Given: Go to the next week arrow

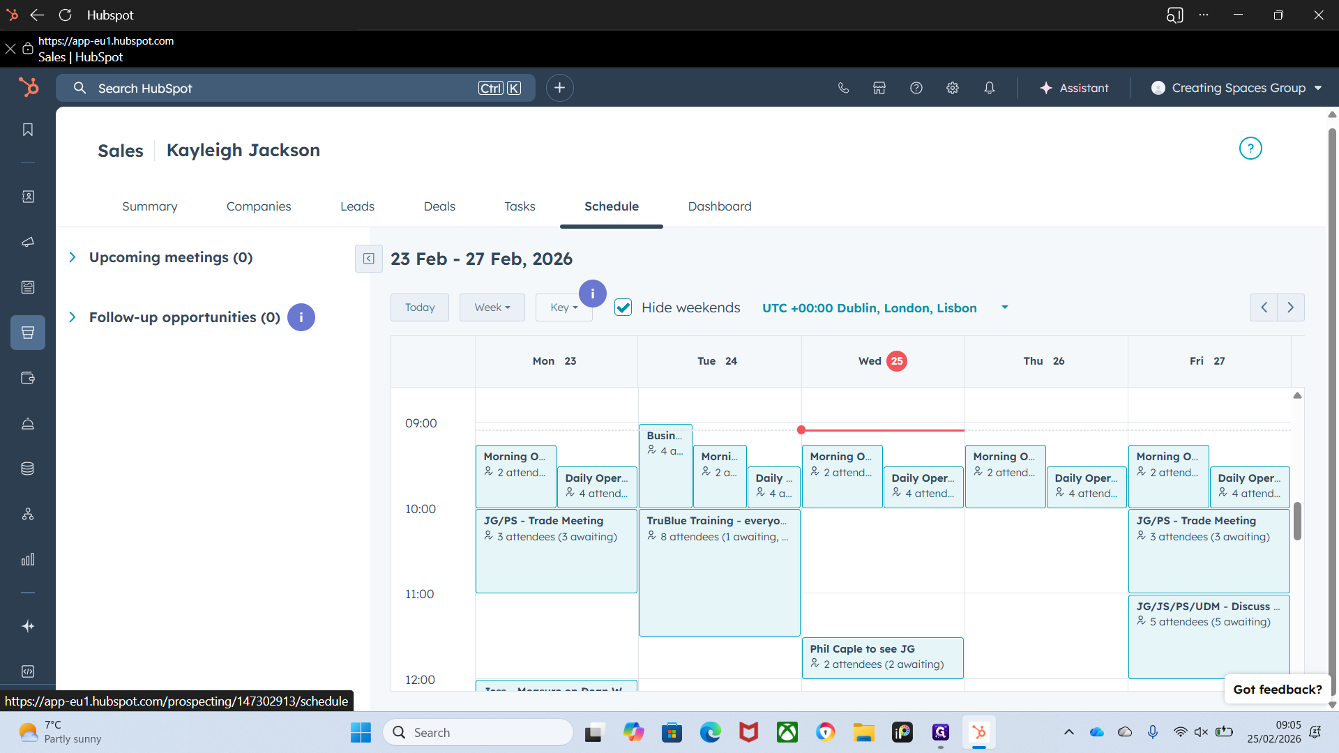Looking at the screenshot, I should pyautogui.click(x=1291, y=307).
